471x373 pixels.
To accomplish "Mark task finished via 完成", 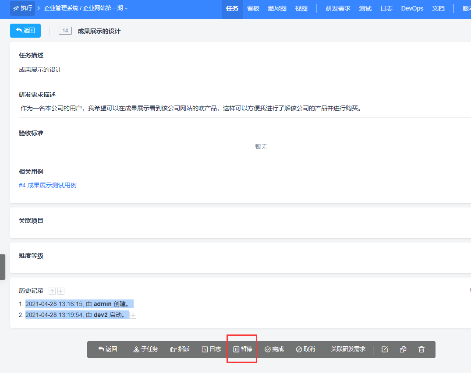I will tap(274, 349).
